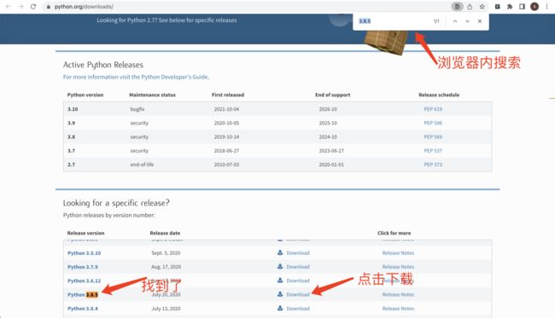Click the find-in-page search field
Image resolution: width=555 pixels, height=318 pixels.
393,21
